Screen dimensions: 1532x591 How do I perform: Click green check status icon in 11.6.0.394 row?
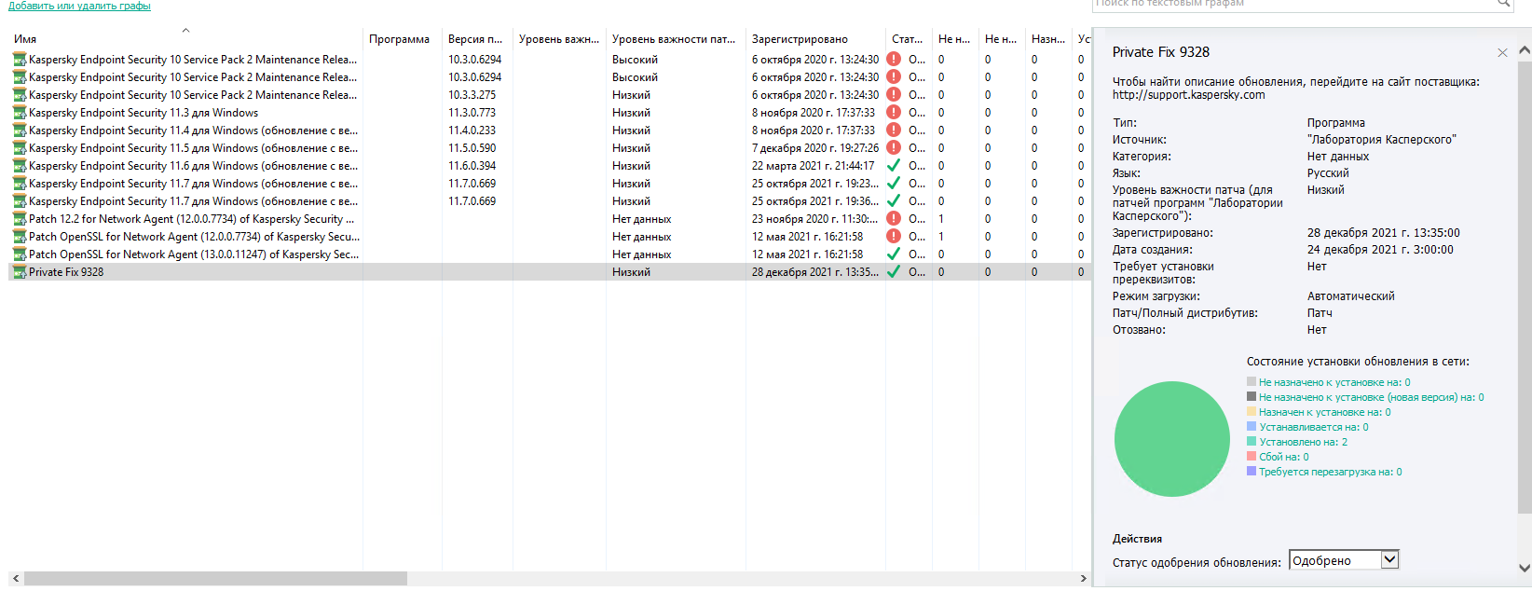[x=894, y=166]
